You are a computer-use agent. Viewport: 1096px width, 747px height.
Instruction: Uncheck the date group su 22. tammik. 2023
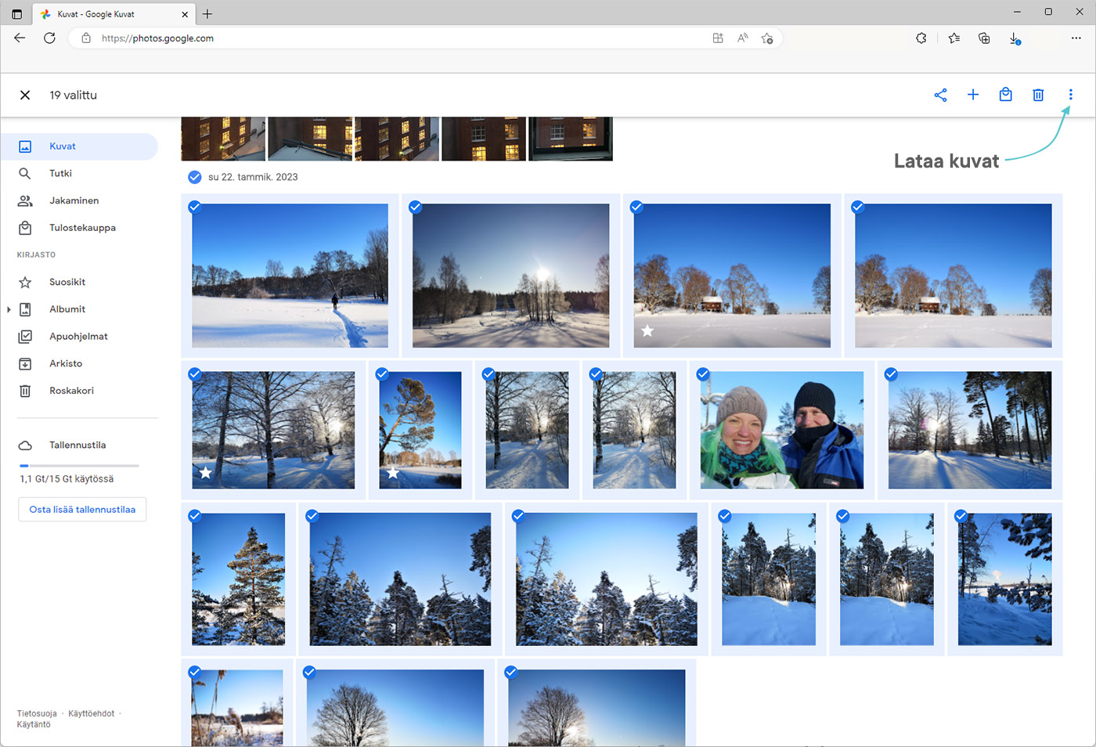(195, 177)
